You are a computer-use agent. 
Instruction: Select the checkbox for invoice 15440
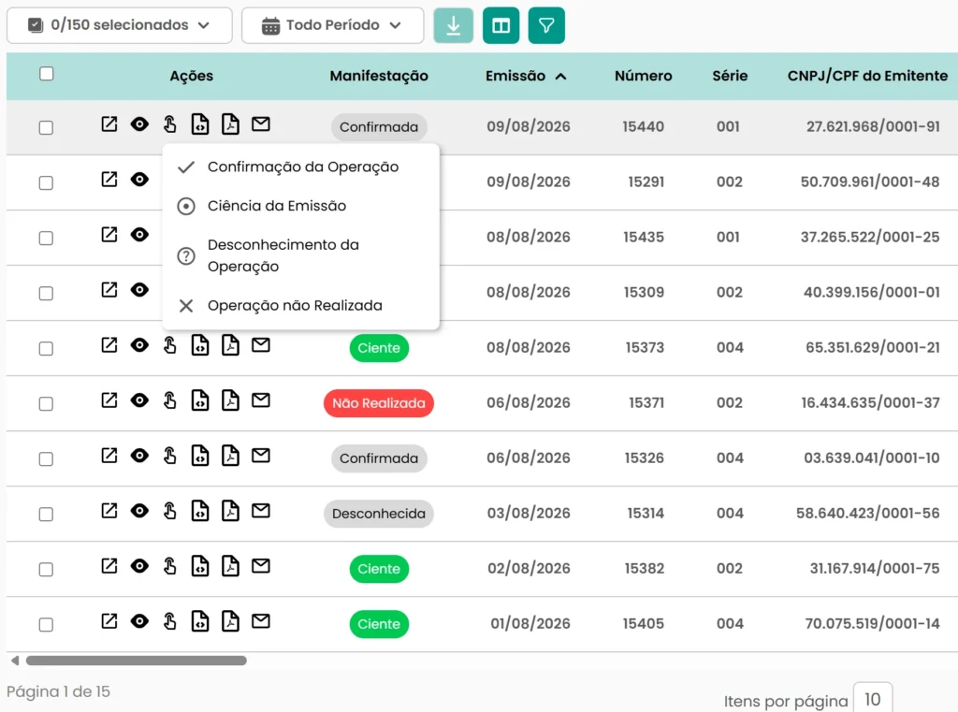46,128
